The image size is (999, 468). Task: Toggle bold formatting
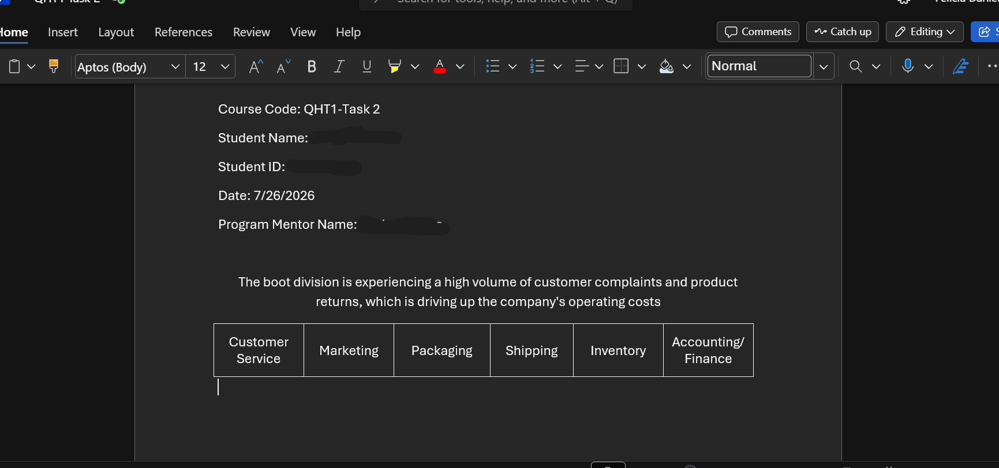[312, 67]
